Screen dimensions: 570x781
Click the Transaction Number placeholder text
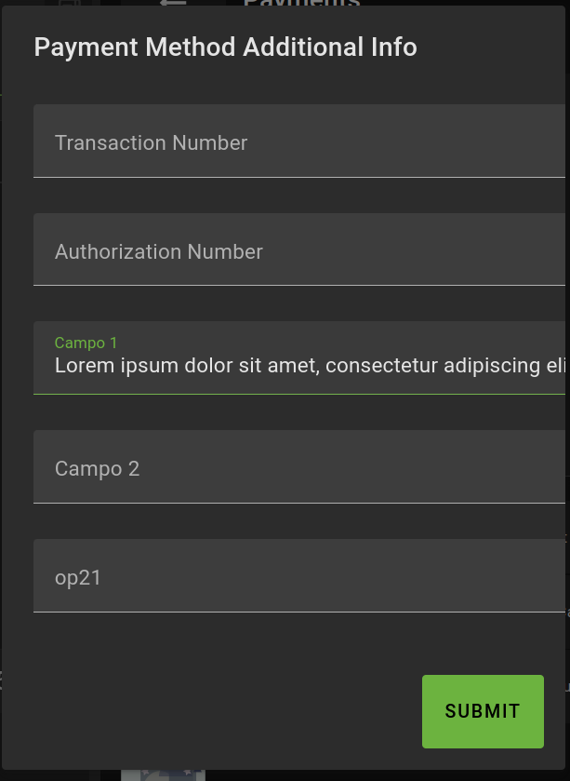(x=151, y=142)
